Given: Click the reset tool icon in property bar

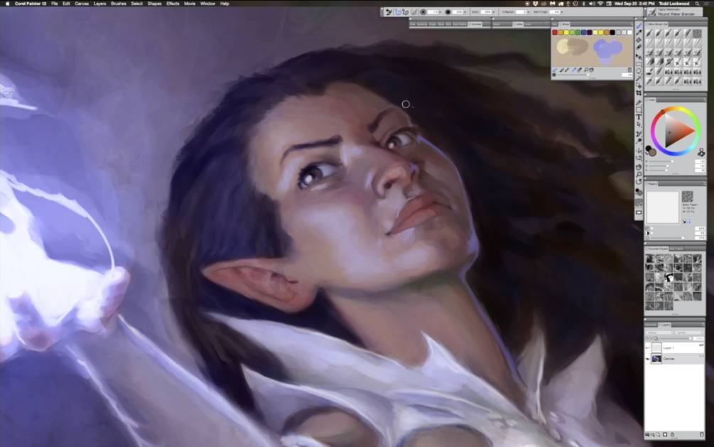Looking at the screenshot, I should coord(389,12).
